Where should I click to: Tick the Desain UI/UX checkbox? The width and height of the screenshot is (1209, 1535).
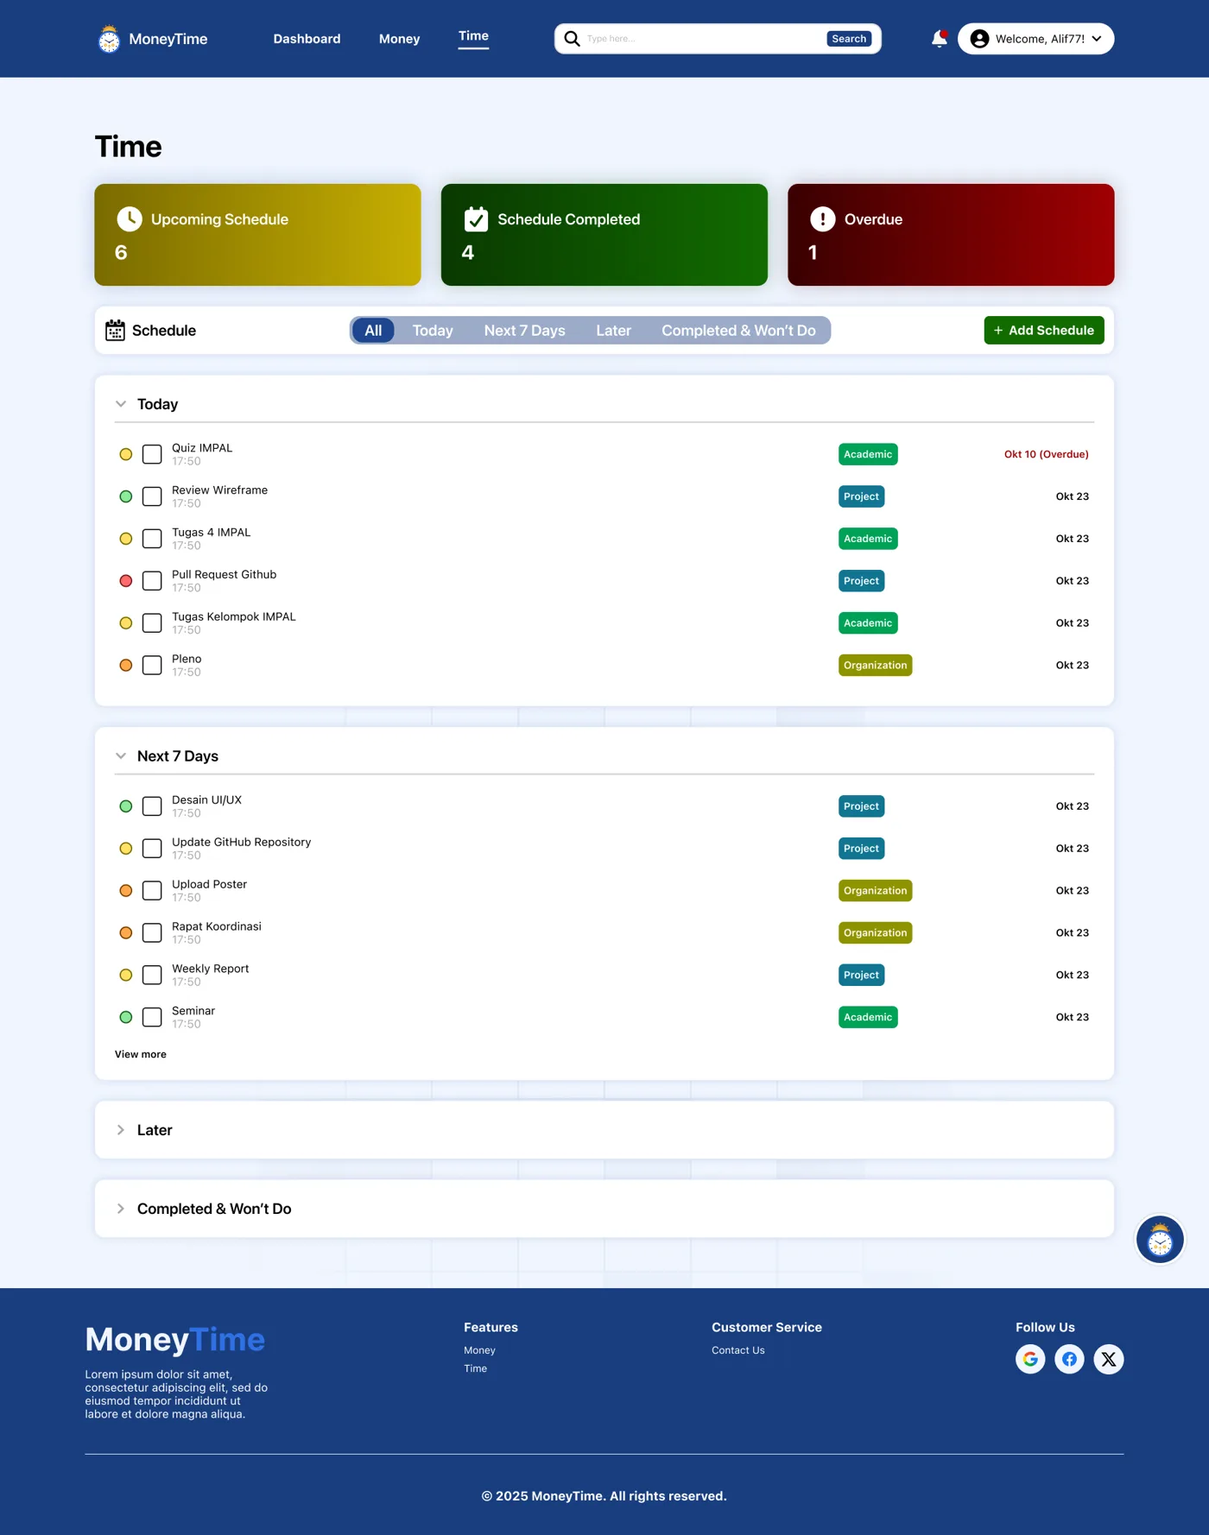[152, 806]
